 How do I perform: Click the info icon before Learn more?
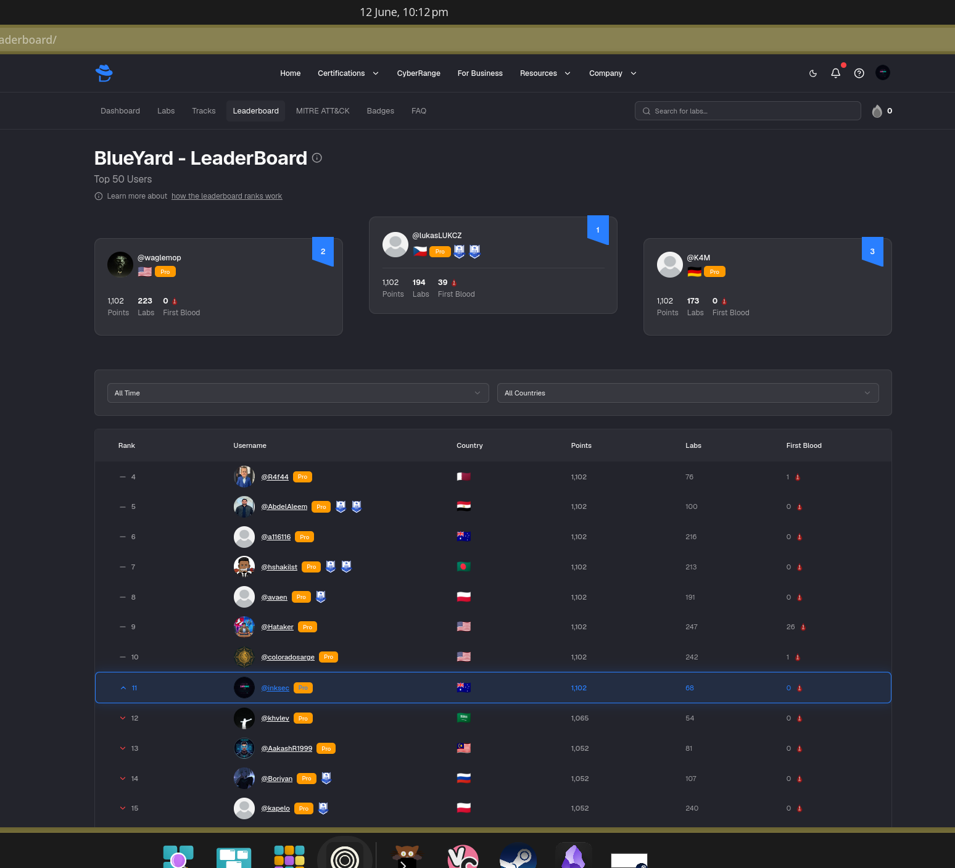coord(98,196)
